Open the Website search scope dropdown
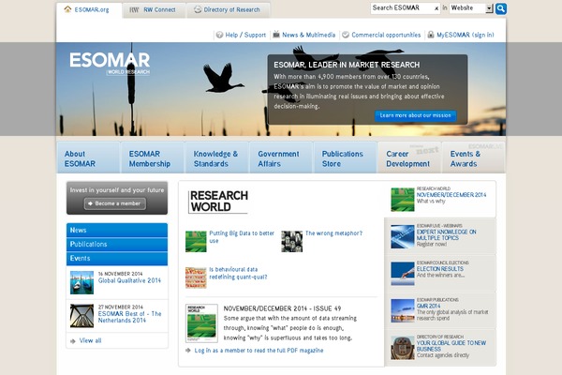 pos(471,8)
